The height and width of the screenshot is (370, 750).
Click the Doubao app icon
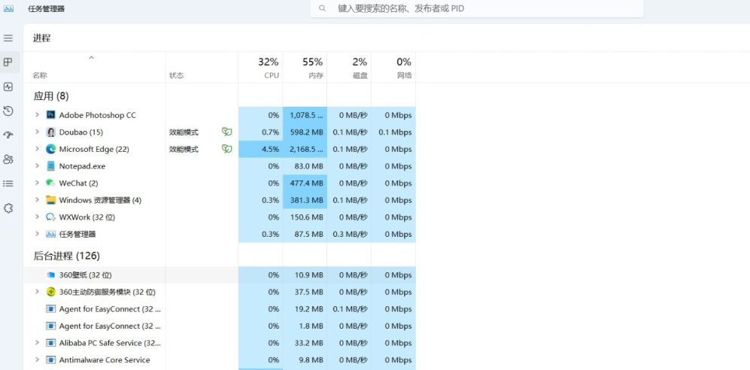[50, 132]
